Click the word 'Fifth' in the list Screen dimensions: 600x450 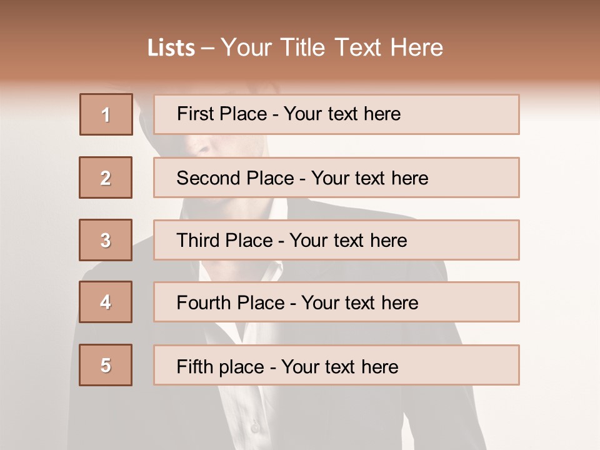click(x=195, y=366)
